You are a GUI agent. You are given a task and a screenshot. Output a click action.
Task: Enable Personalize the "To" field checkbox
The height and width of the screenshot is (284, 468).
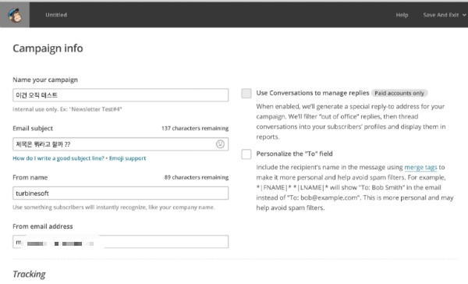(x=246, y=154)
